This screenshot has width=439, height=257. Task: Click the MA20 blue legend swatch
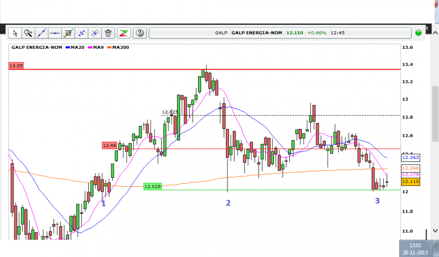click(67, 47)
